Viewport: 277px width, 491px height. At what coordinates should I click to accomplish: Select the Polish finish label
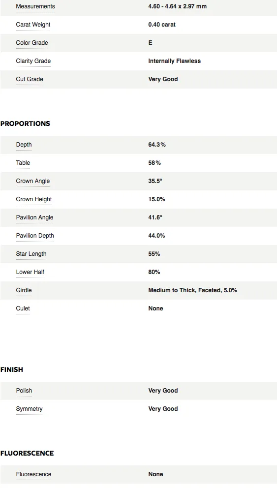point(24,390)
